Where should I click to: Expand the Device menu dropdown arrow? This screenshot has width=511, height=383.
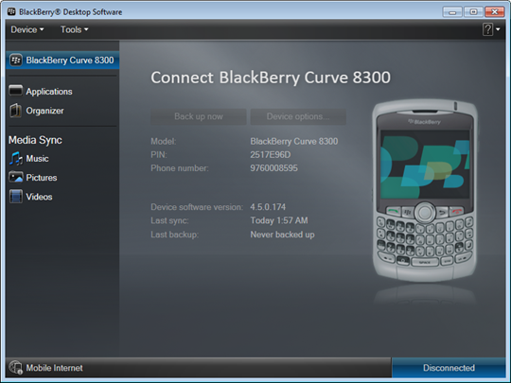point(42,29)
